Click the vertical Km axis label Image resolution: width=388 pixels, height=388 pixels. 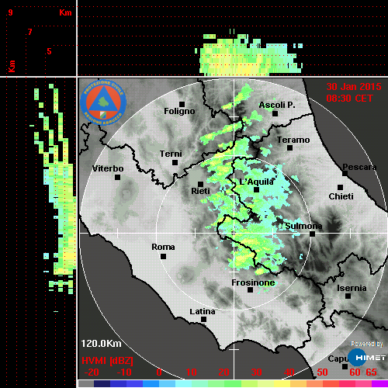12,66
